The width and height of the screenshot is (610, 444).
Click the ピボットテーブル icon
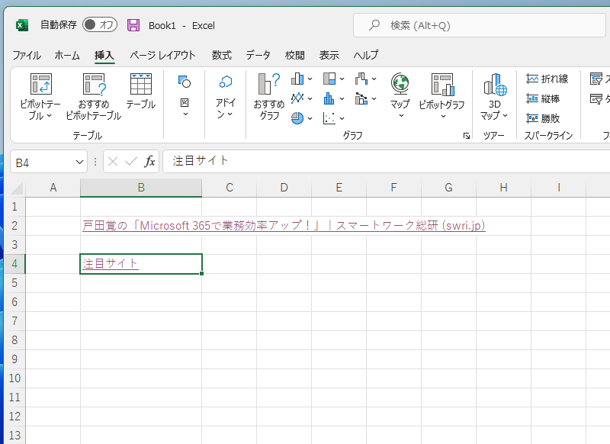[41, 84]
